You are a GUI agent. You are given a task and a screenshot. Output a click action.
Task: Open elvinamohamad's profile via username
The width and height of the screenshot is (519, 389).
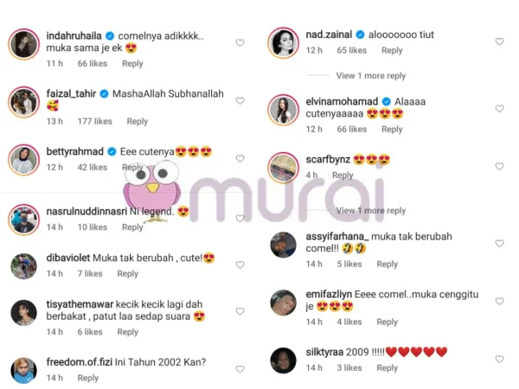[342, 101]
